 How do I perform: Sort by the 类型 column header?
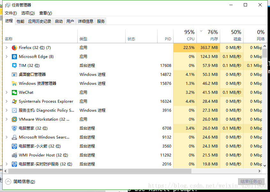pyautogui.click(x=101, y=36)
